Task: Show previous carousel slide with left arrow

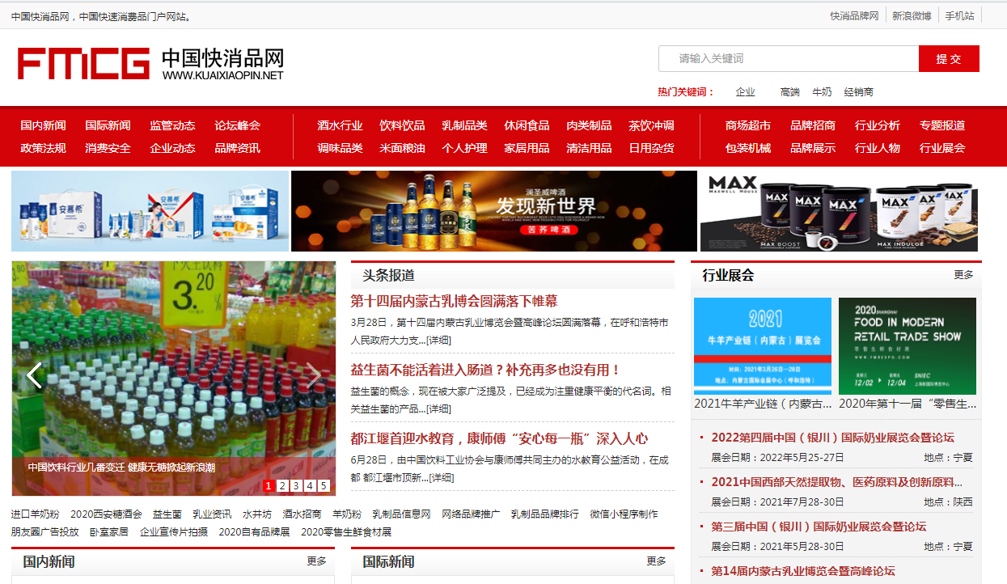Action: coord(34,375)
